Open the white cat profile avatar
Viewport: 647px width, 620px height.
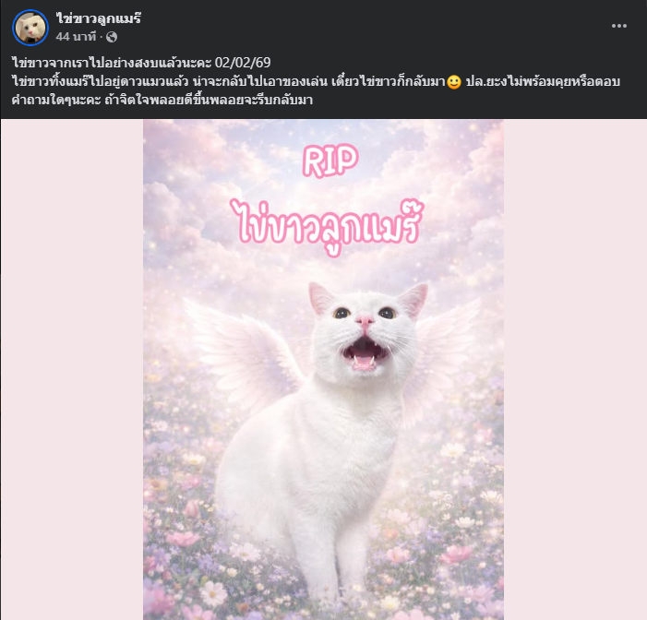(30, 28)
